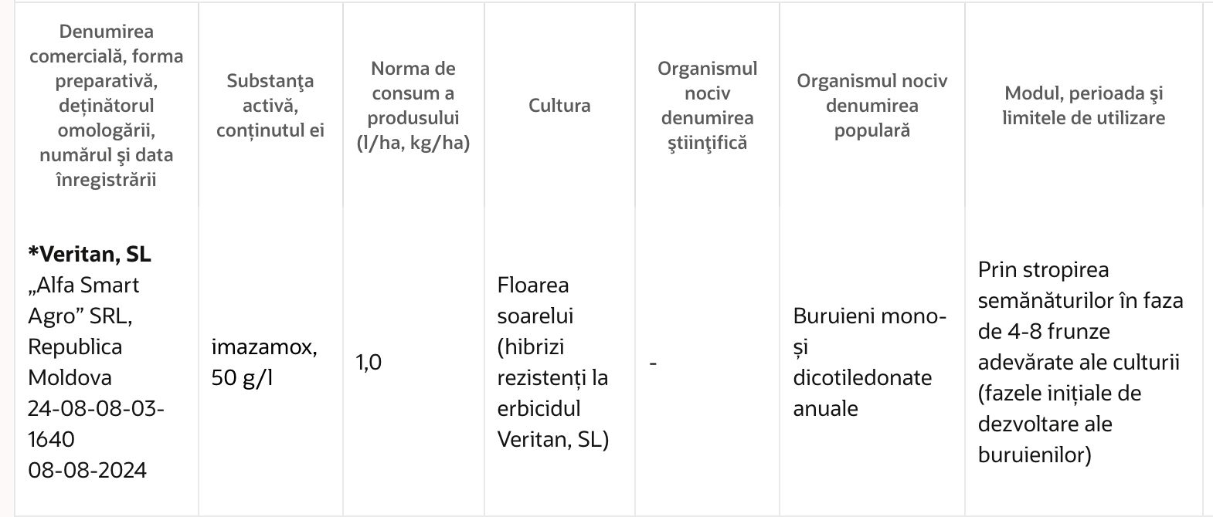Click the 'imazamox, 50 g/l' cell
The image size is (1213, 517).
click(263, 362)
